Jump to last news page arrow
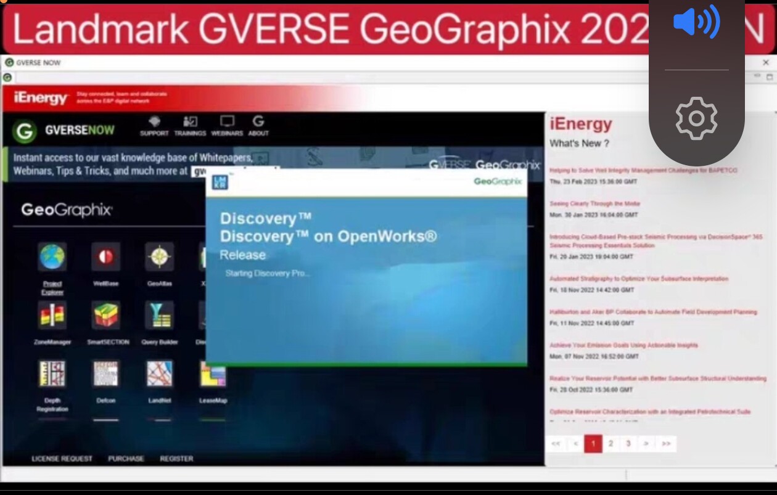The image size is (777, 495). pos(666,444)
